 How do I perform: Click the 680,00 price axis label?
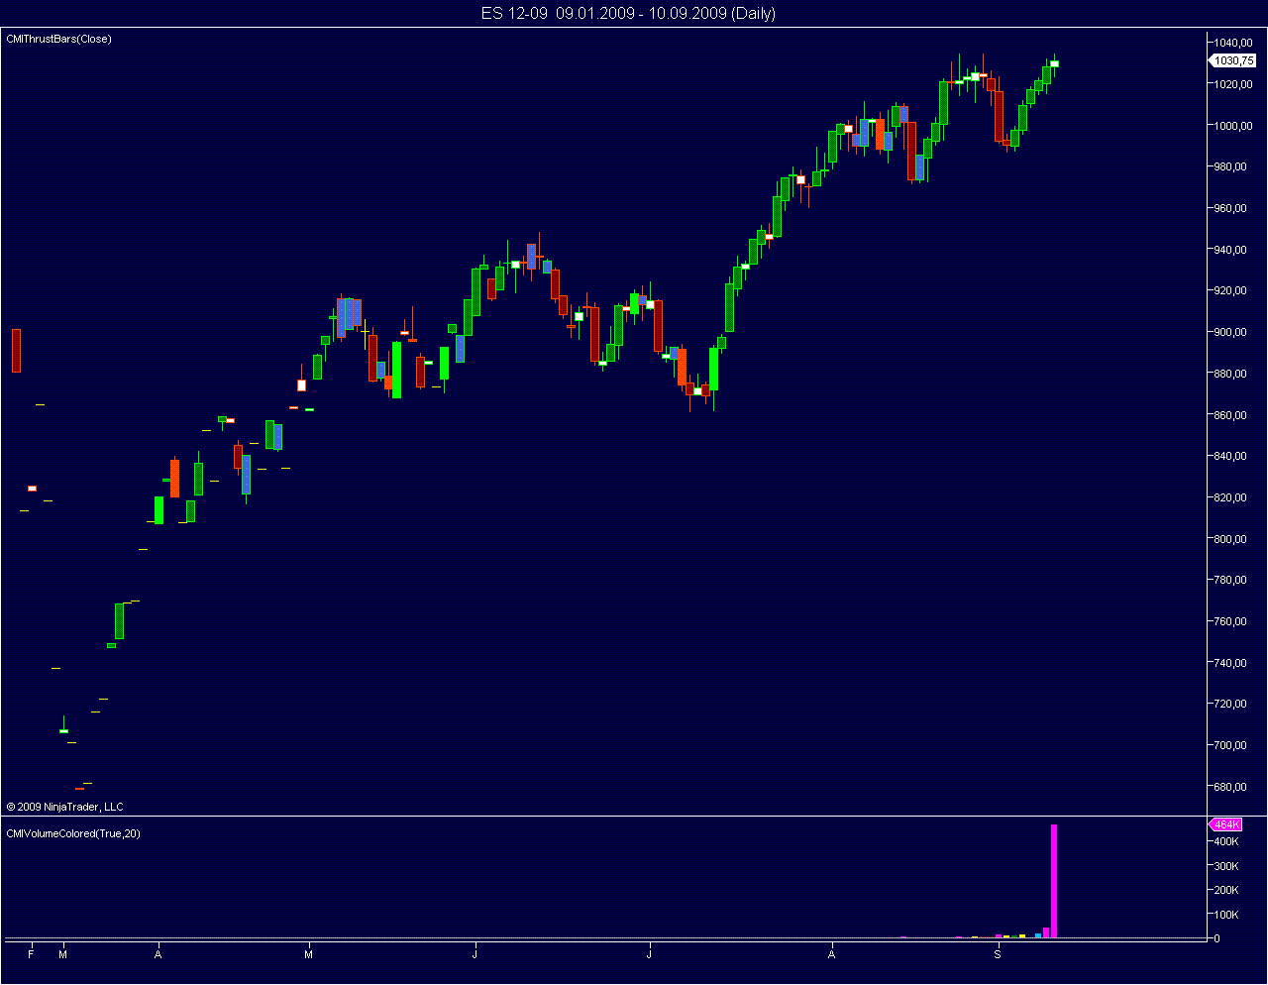(x=1231, y=787)
